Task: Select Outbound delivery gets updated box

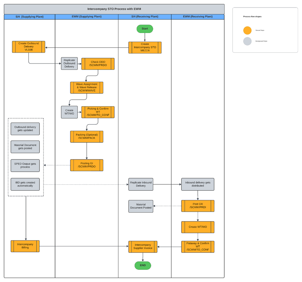Action: pyautogui.click(x=25, y=129)
